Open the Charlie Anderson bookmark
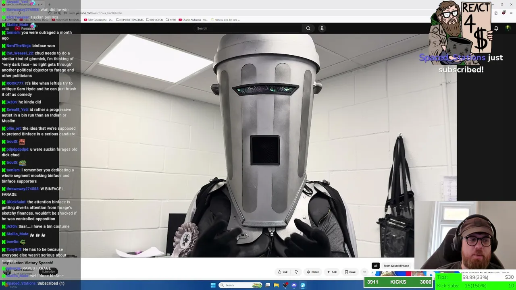Screen dimensions: 516x290 (x=193, y=20)
